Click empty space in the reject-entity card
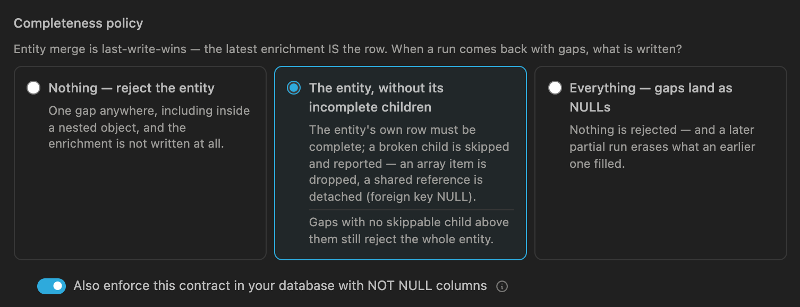 coord(140,207)
